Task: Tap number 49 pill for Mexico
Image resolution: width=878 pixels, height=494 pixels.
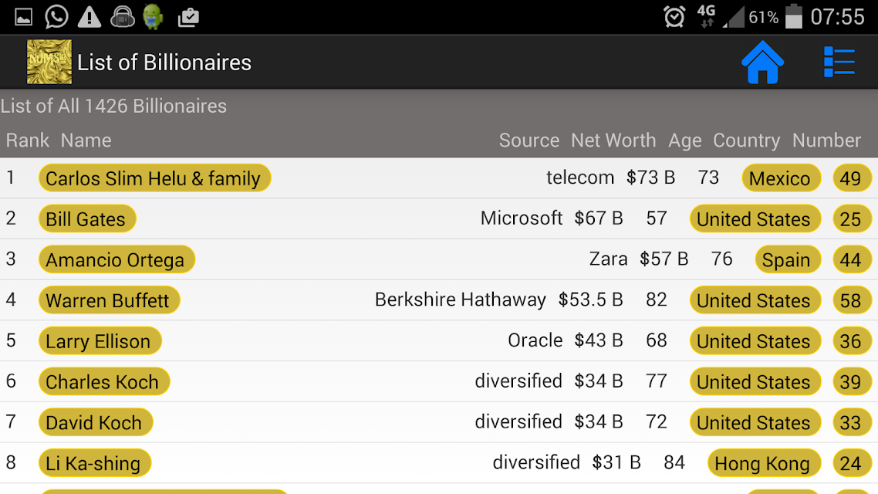Action: point(851,178)
